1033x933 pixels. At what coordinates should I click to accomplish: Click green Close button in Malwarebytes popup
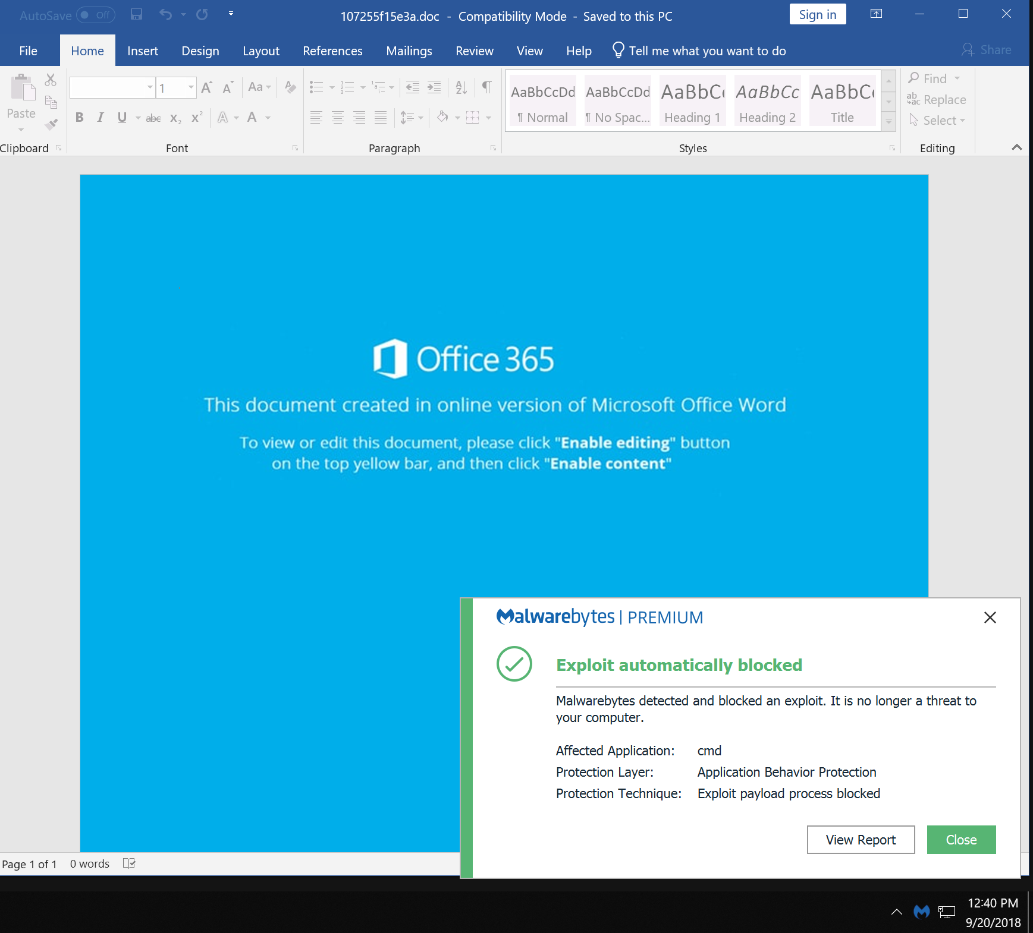point(961,840)
